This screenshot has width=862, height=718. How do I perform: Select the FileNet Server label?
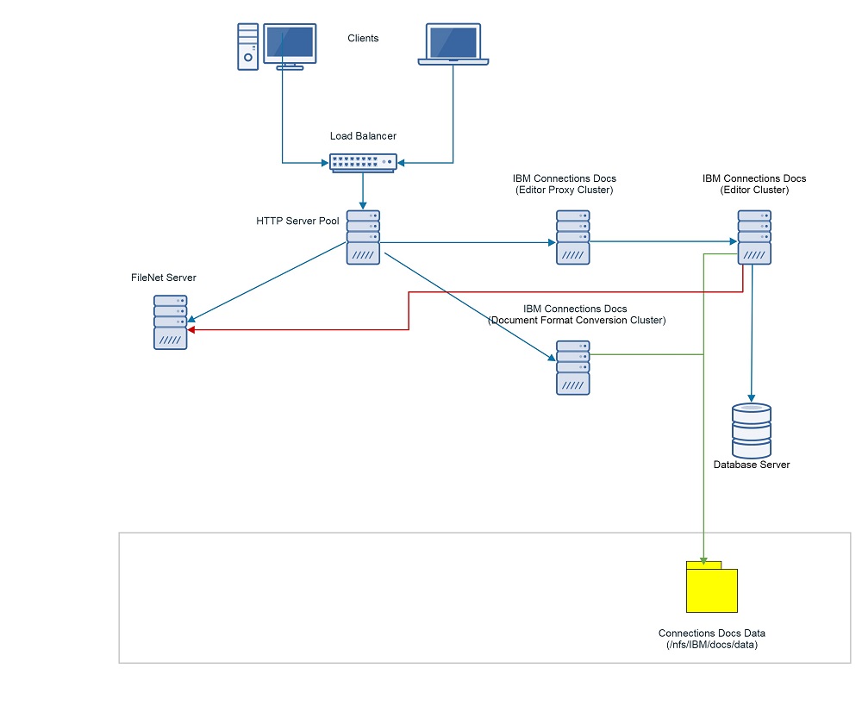[x=164, y=278]
